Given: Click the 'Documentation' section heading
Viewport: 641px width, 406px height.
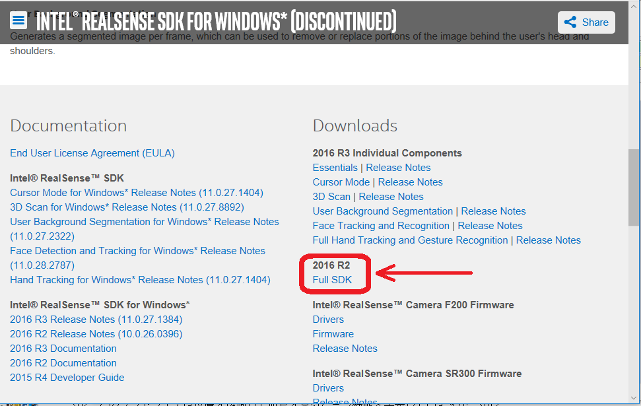Looking at the screenshot, I should 68,125.
